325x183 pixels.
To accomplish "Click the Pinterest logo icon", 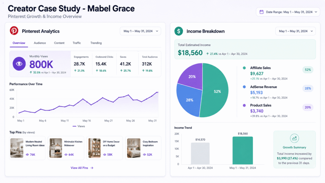I will (14, 31).
